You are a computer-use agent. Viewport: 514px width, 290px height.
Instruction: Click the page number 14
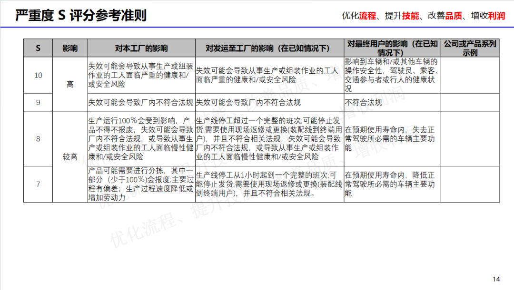pos(496,279)
